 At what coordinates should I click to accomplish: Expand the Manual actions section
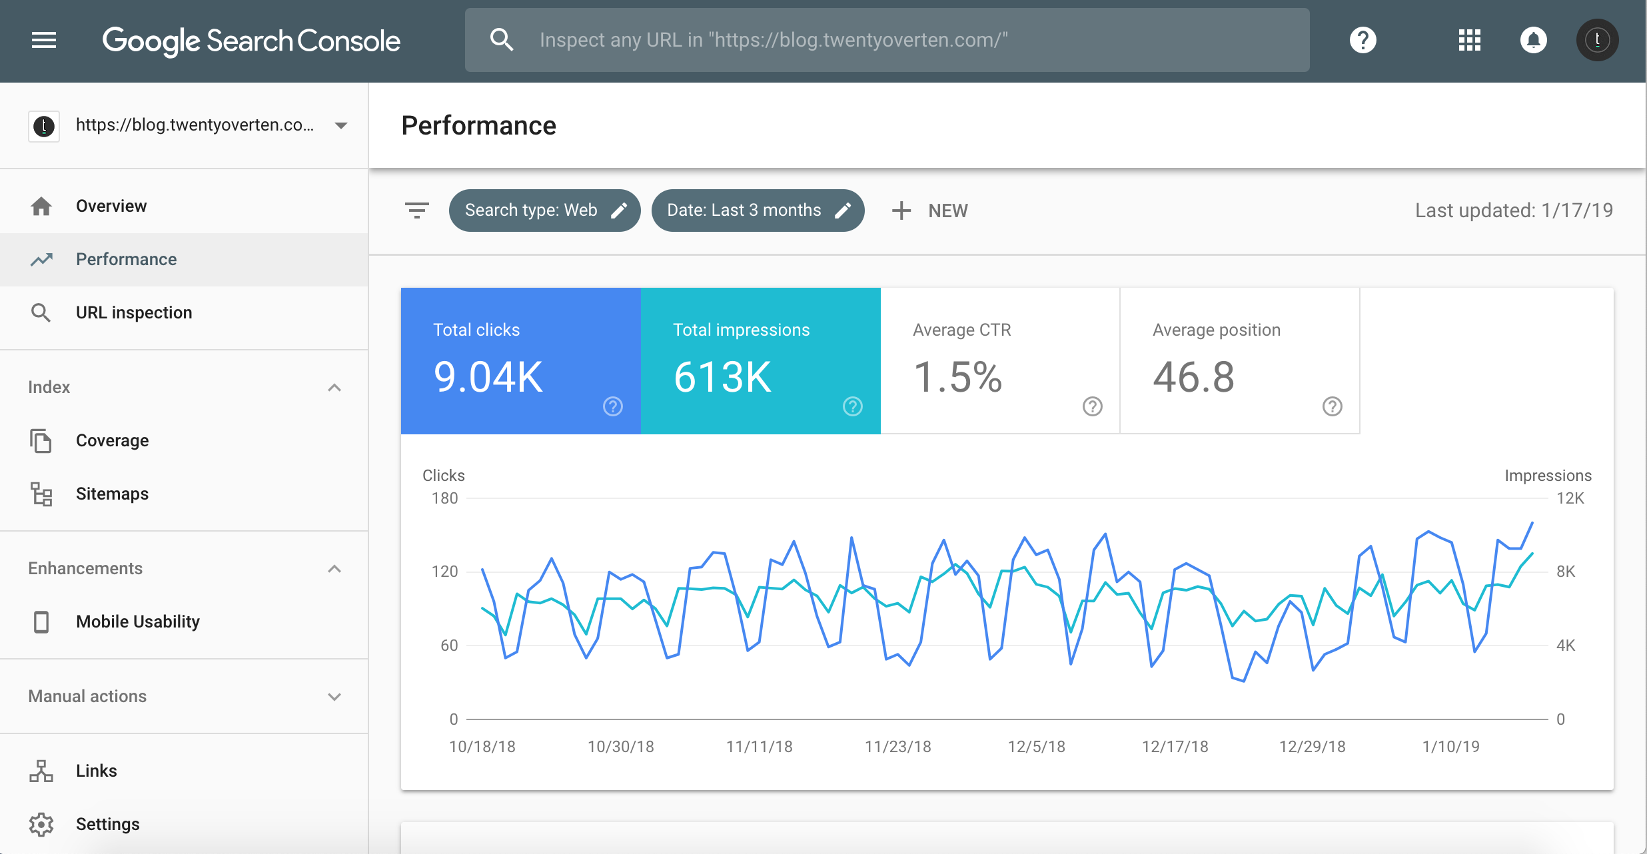tap(334, 696)
